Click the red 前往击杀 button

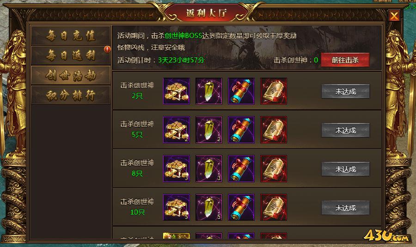345,60
